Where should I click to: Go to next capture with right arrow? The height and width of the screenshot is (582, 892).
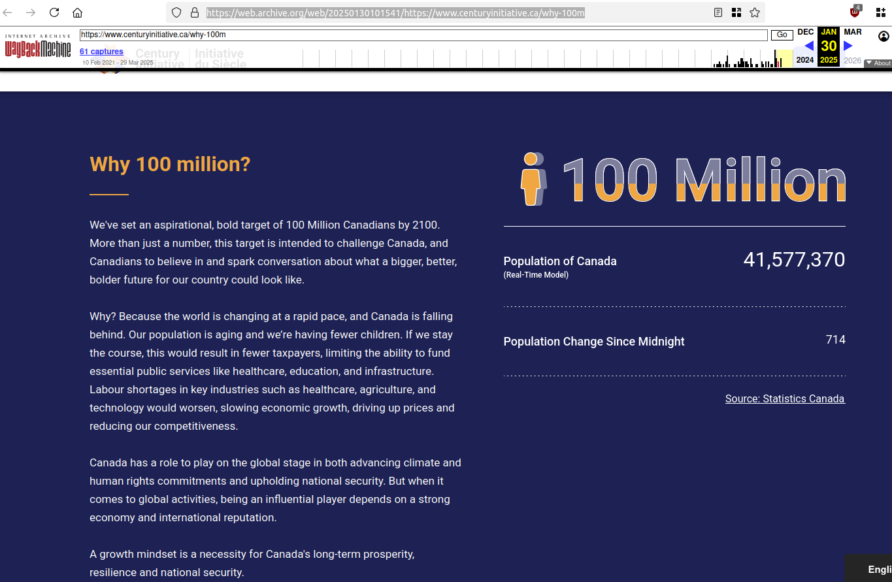coord(848,46)
